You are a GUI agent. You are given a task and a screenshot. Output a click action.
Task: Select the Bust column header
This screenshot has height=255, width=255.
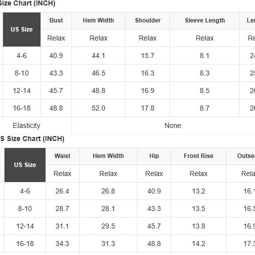(56, 20)
